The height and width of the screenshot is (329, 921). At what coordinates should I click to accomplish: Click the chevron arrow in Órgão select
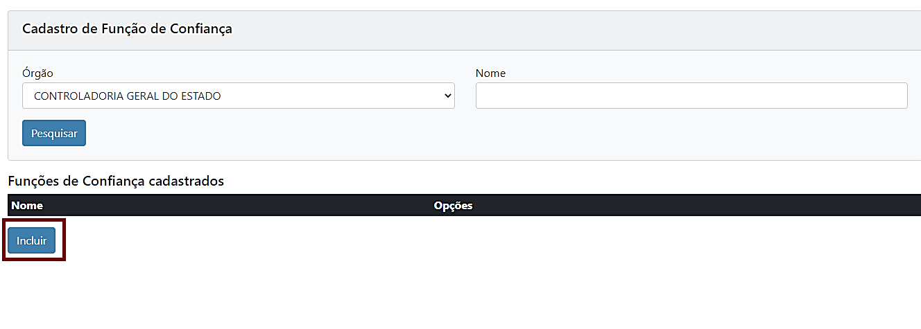point(447,96)
